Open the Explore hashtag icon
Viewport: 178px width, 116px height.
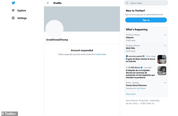click(x=13, y=11)
